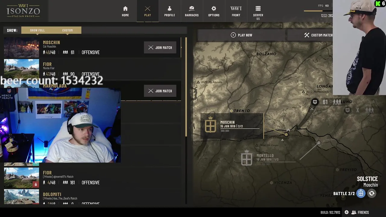Click the Play Now button
Viewport: 386px width, 217px height.
pos(241,35)
